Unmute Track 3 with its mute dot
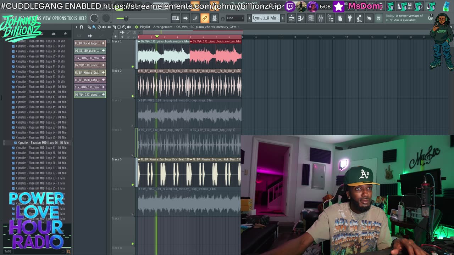The height and width of the screenshot is (255, 454). point(133,125)
